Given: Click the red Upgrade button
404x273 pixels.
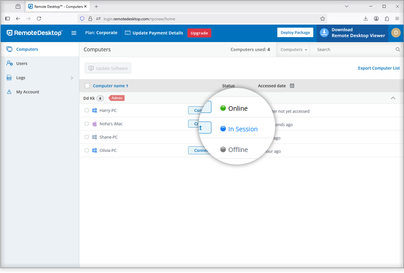Looking at the screenshot, I should pos(199,33).
